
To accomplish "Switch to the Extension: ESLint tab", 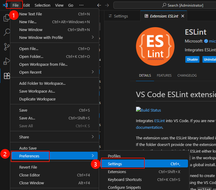I will 164,16.
